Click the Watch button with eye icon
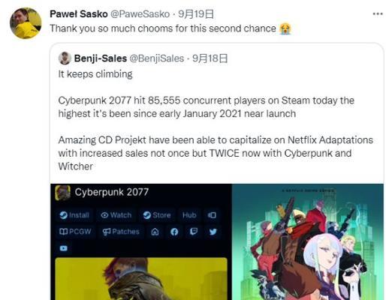386x300 pixels. click(x=116, y=215)
